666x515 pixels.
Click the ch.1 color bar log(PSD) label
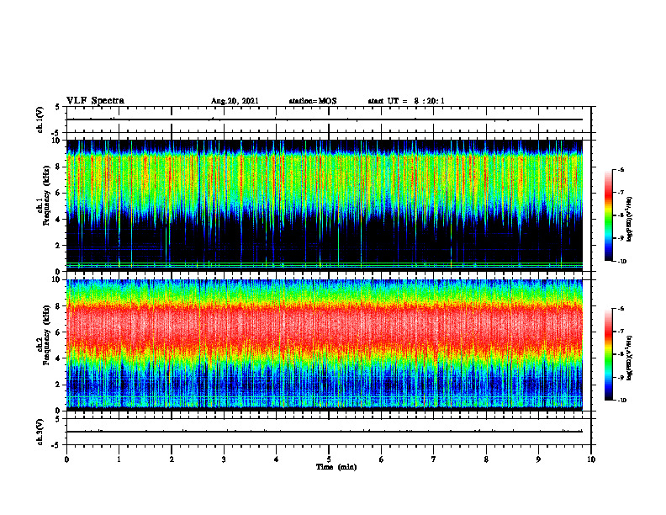click(x=630, y=220)
